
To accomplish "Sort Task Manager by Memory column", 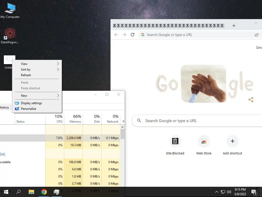I will 73,119.
